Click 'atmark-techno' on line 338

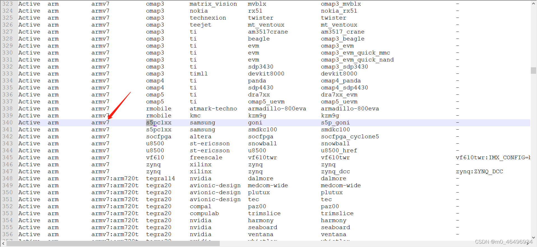[x=213, y=109]
